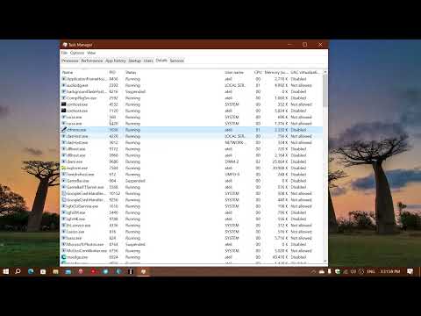The image size is (421, 316).
Task: Switch to the Processes tab
Action: pos(70,61)
